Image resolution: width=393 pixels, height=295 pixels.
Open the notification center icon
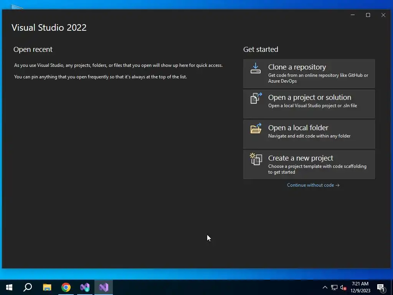pyautogui.click(x=381, y=287)
